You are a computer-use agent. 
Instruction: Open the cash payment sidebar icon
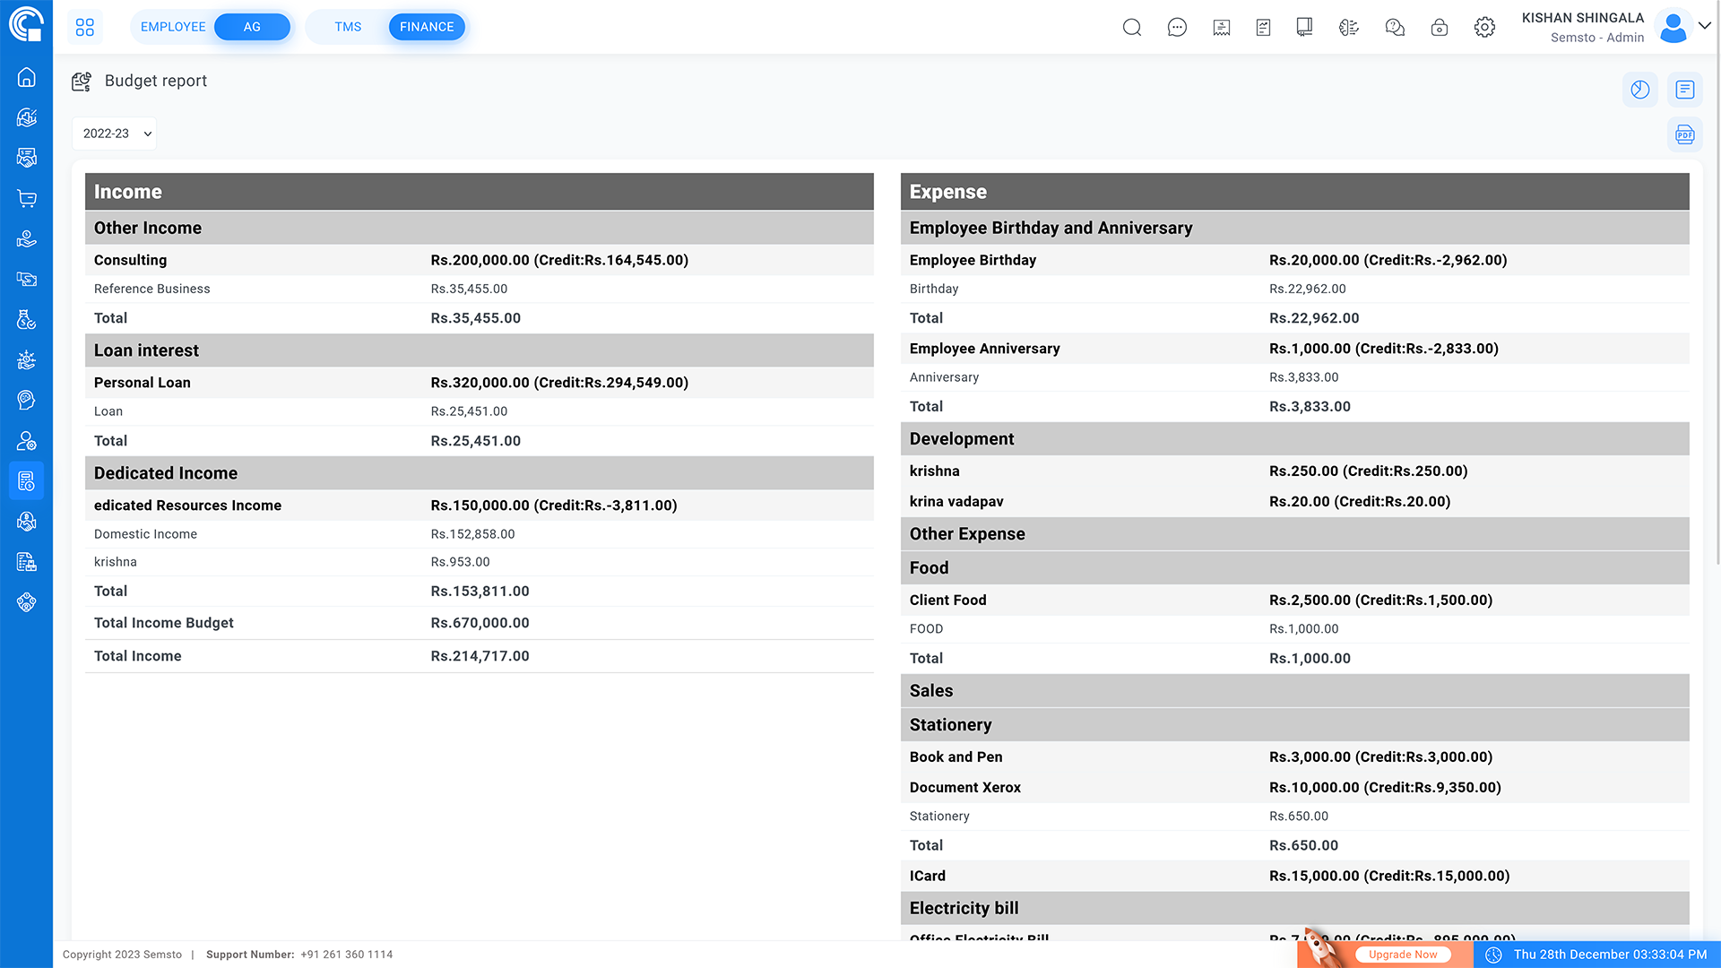(27, 279)
